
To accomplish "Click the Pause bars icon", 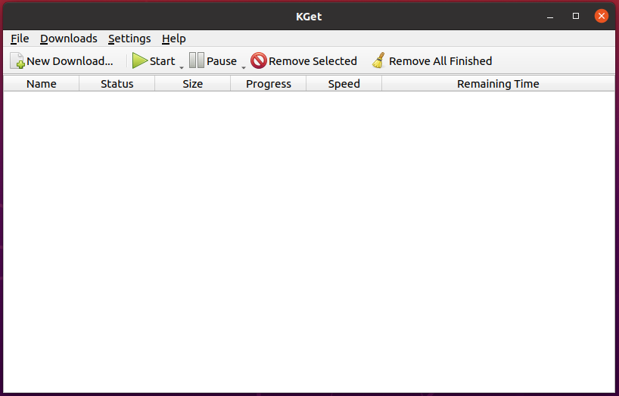I will point(197,60).
